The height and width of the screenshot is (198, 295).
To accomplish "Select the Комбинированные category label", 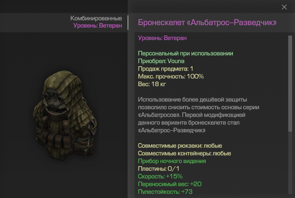I will point(96,18).
